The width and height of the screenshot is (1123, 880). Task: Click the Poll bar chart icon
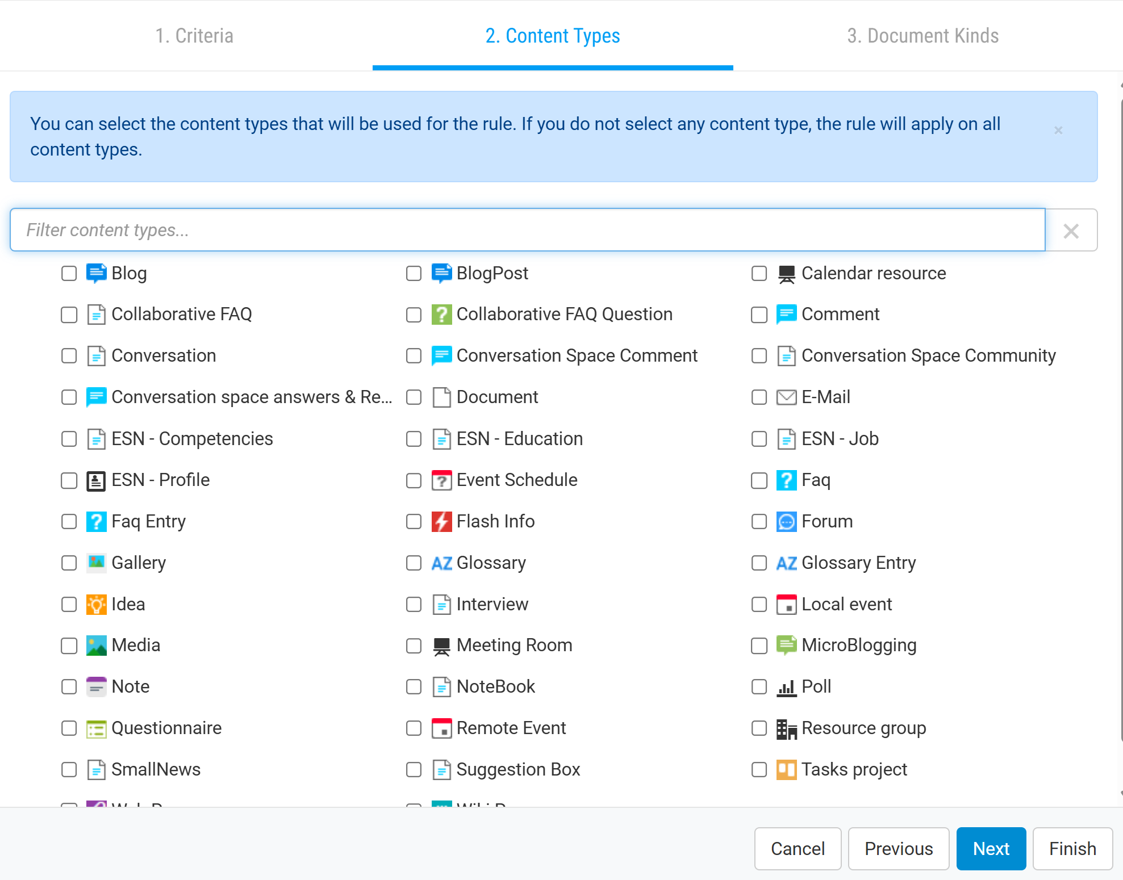point(786,688)
